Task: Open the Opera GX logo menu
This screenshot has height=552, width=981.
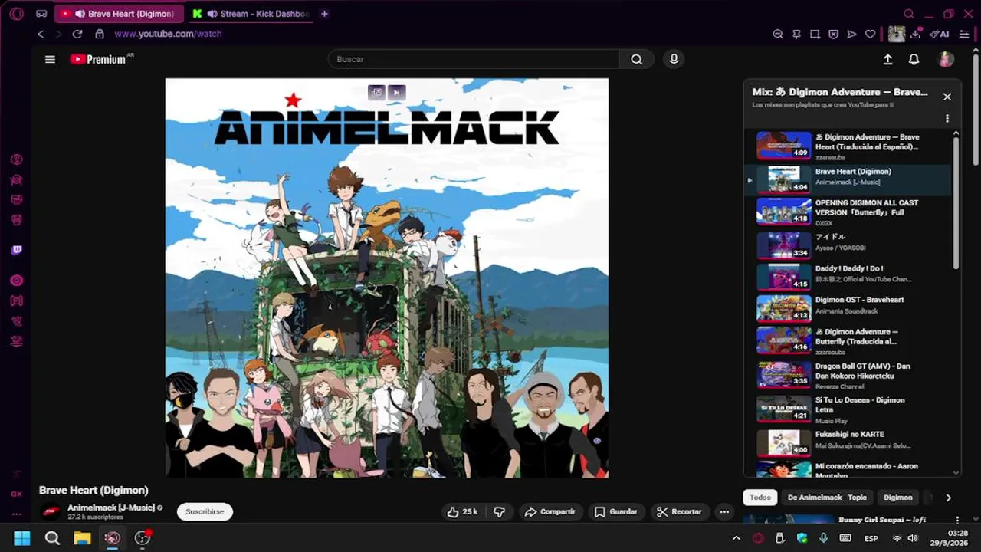Action: (16, 14)
